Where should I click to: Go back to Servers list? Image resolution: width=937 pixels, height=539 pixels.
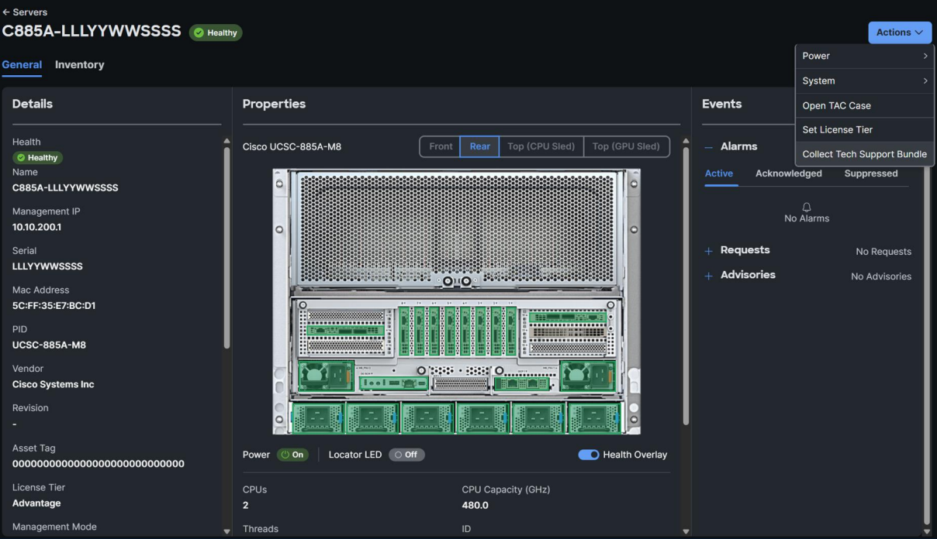25,12
